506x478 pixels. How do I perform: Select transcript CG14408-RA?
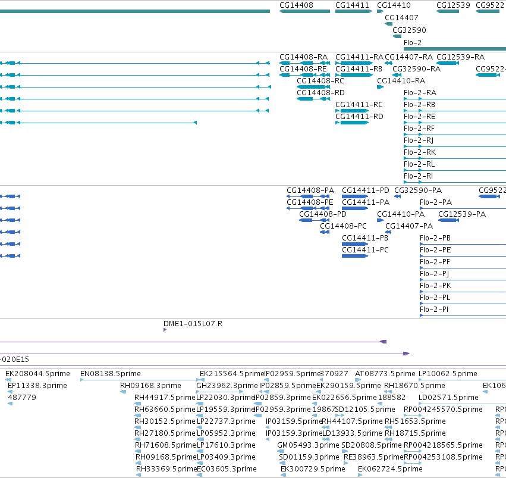point(303,57)
